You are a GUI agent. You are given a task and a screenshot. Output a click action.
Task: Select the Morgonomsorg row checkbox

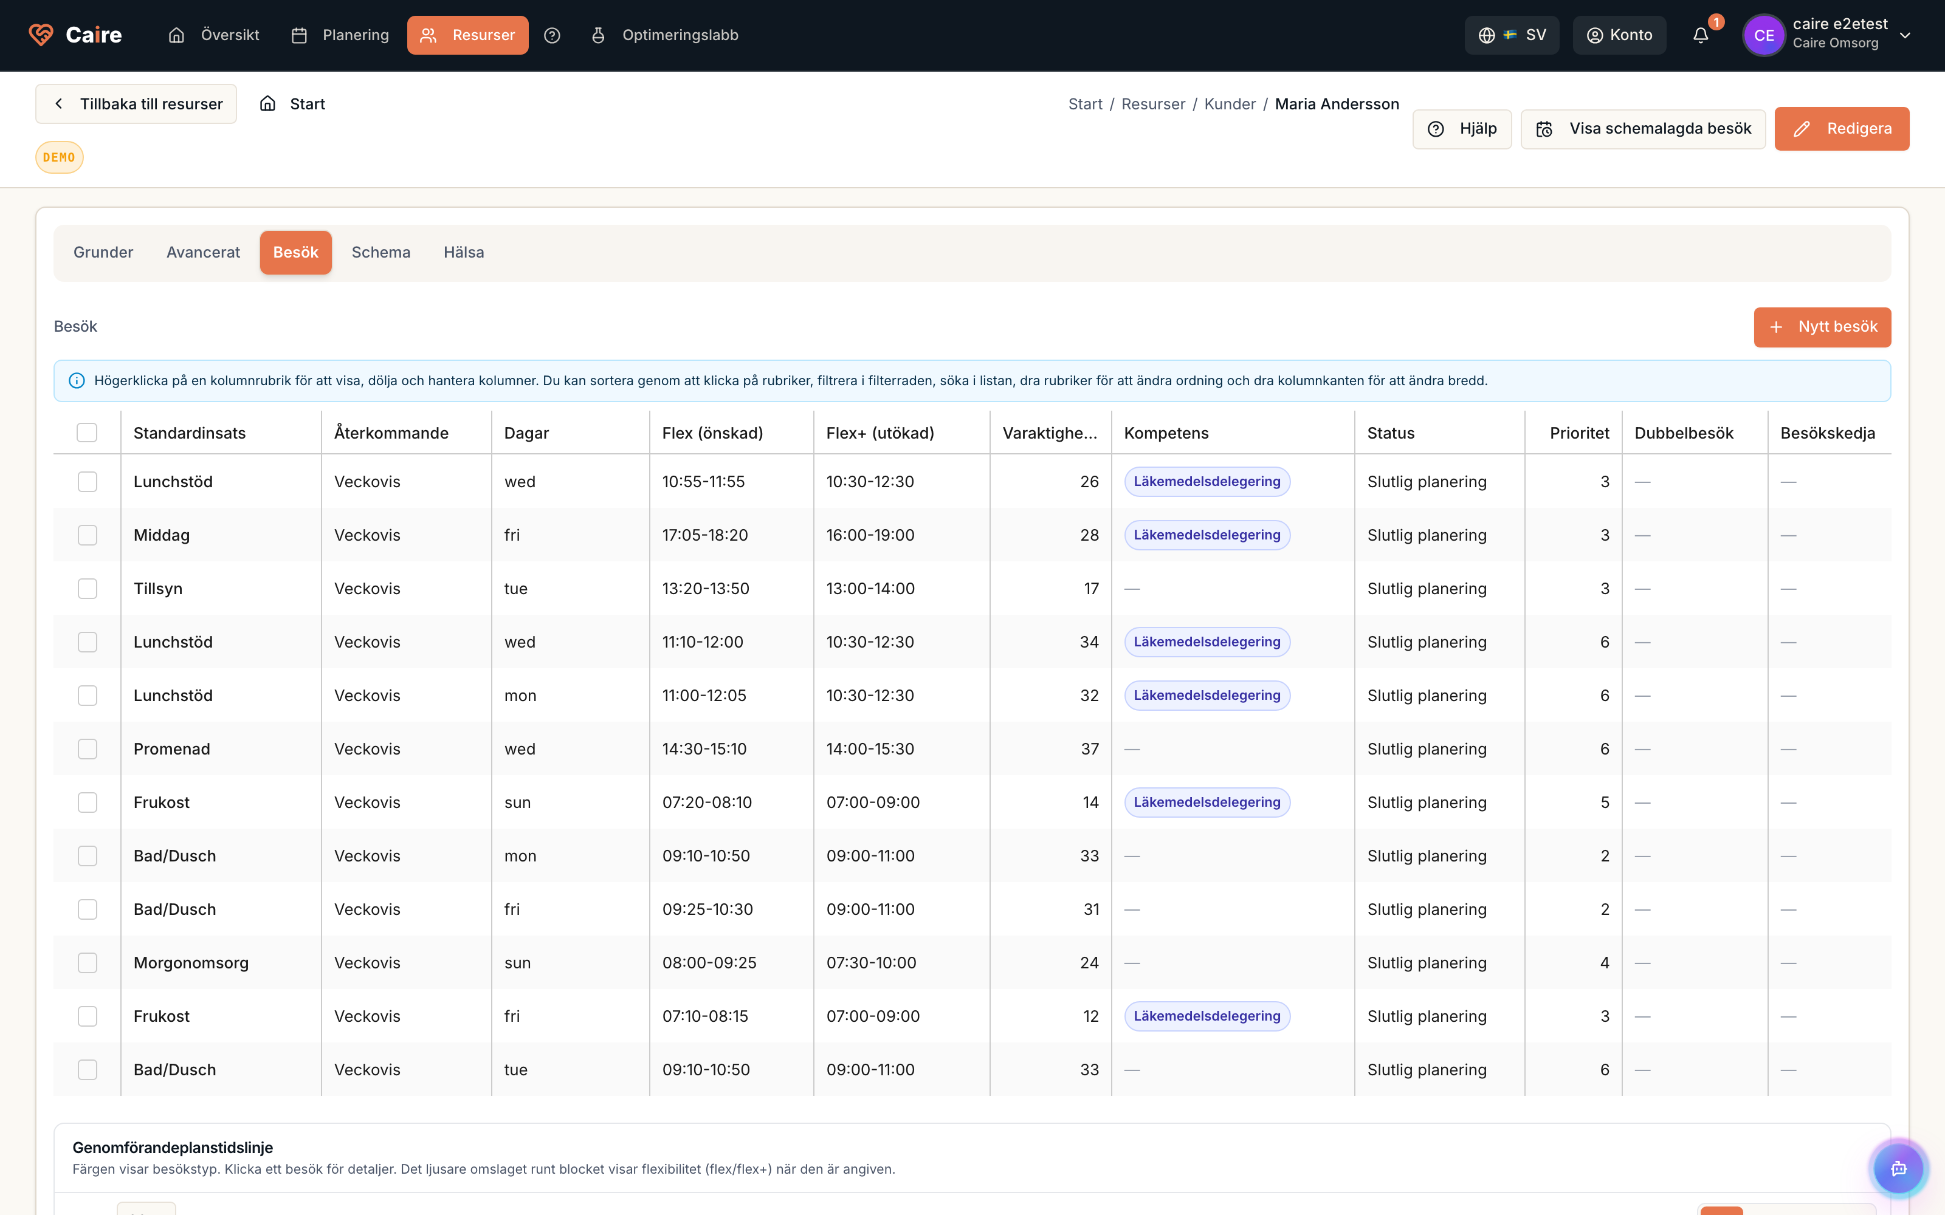click(x=88, y=963)
